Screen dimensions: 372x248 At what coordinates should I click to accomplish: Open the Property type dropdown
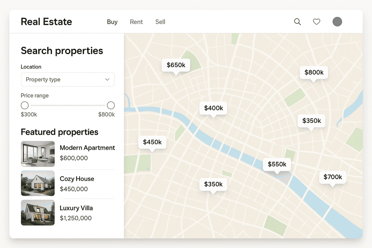tap(68, 79)
